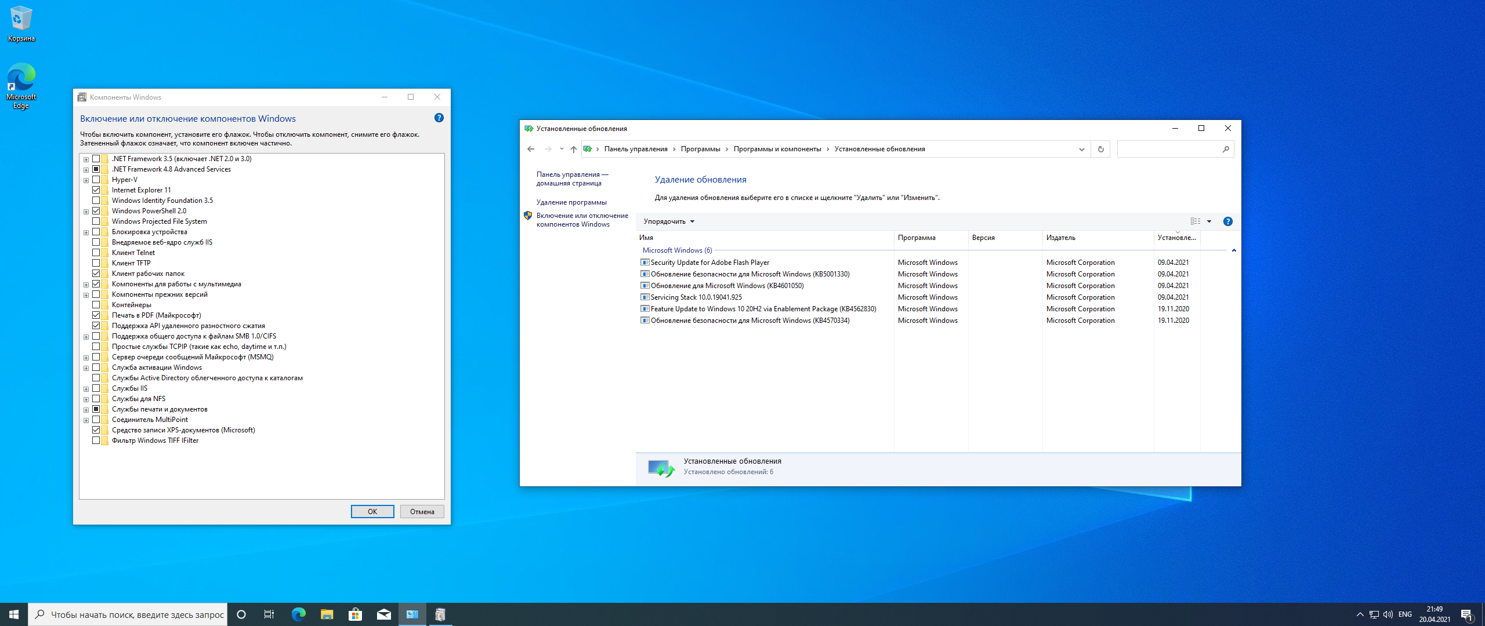Click the refresh button in address bar
Screen dimensions: 1485x626
click(1100, 149)
